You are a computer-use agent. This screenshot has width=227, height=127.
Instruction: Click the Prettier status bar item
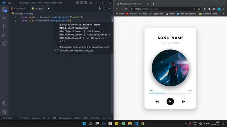[95, 118]
